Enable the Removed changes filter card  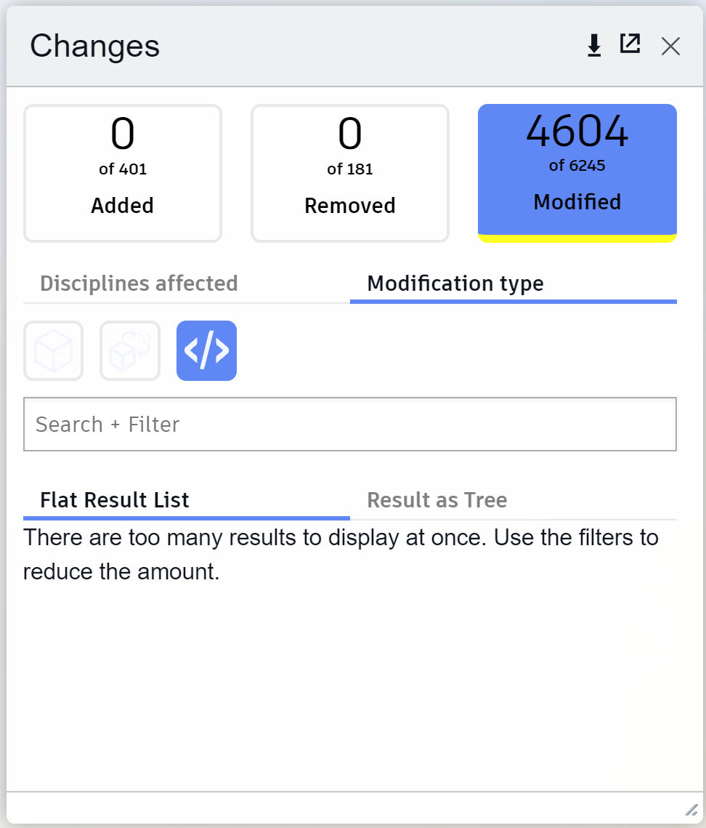point(349,172)
